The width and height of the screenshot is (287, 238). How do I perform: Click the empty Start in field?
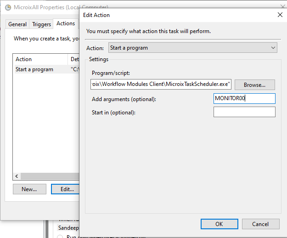click(x=244, y=112)
